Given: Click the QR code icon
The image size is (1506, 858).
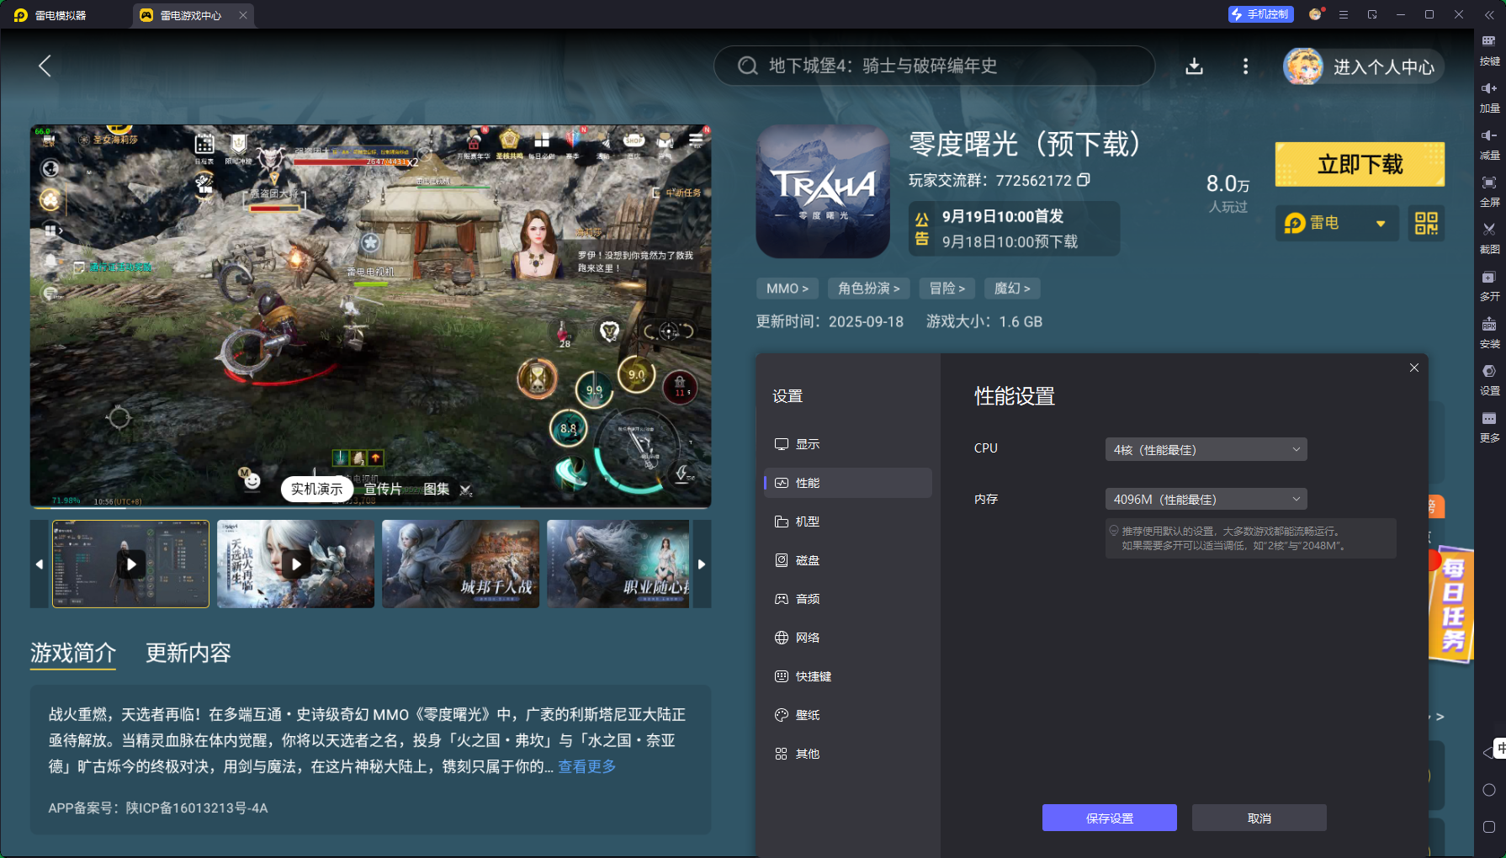Looking at the screenshot, I should 1426,223.
